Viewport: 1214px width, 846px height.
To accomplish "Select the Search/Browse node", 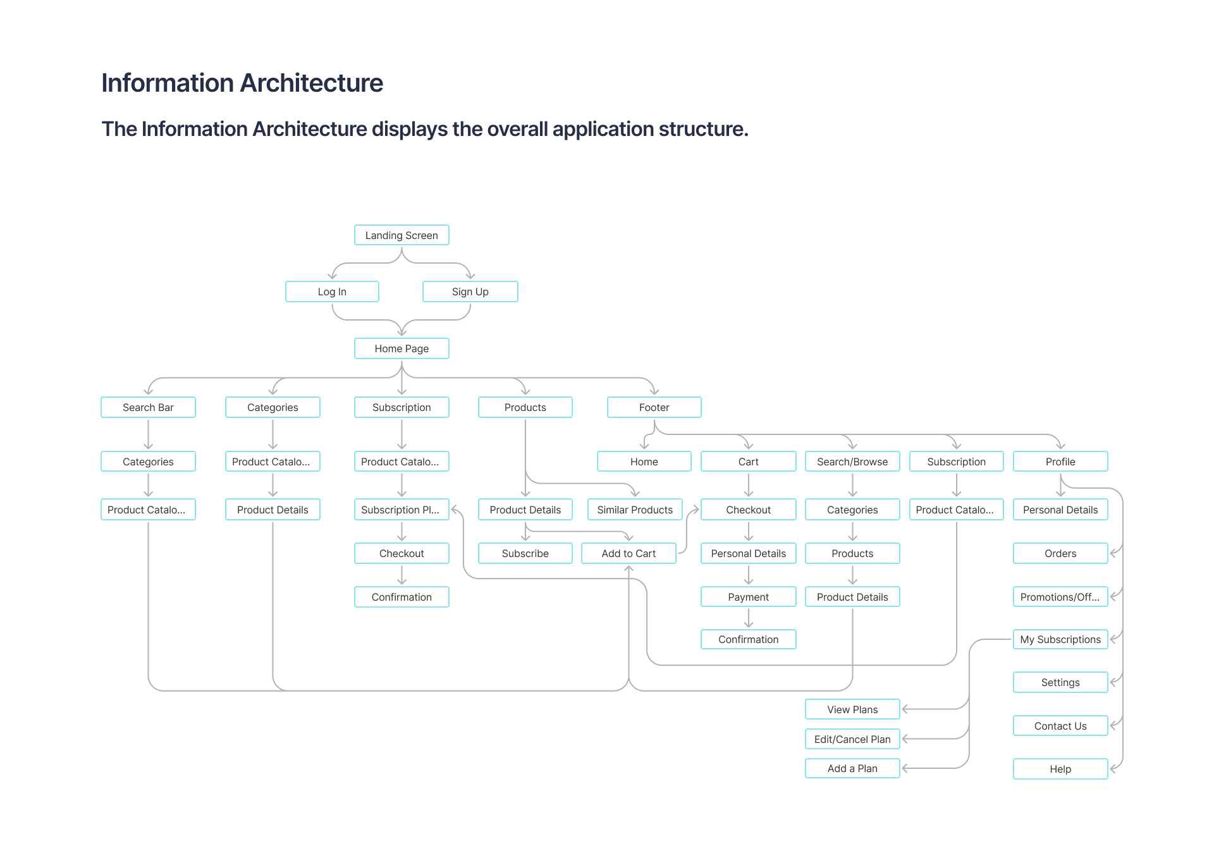I will 852,462.
